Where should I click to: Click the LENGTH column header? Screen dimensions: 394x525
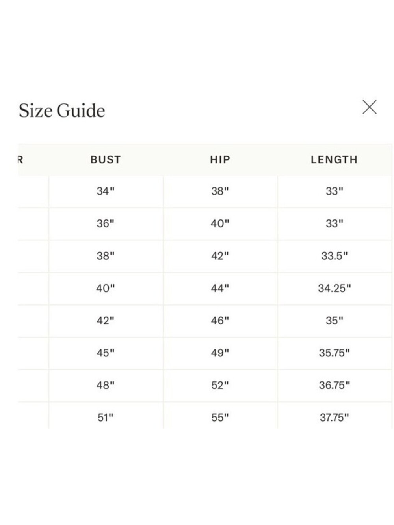point(334,159)
